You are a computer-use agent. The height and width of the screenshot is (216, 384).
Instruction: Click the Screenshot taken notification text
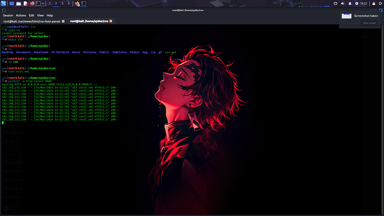click(x=366, y=16)
